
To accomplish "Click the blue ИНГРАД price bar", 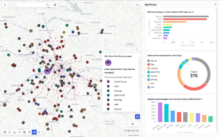I will coord(173,116).
